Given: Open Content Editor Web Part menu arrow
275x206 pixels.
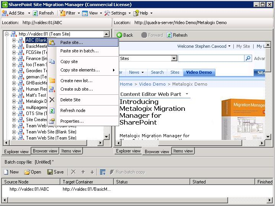Looking at the screenshot, I should tap(187, 94).
